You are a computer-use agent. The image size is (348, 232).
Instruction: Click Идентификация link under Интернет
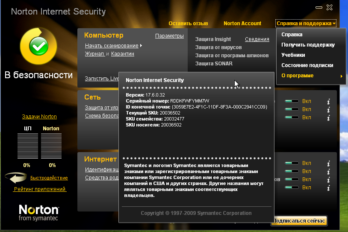coord(102,170)
